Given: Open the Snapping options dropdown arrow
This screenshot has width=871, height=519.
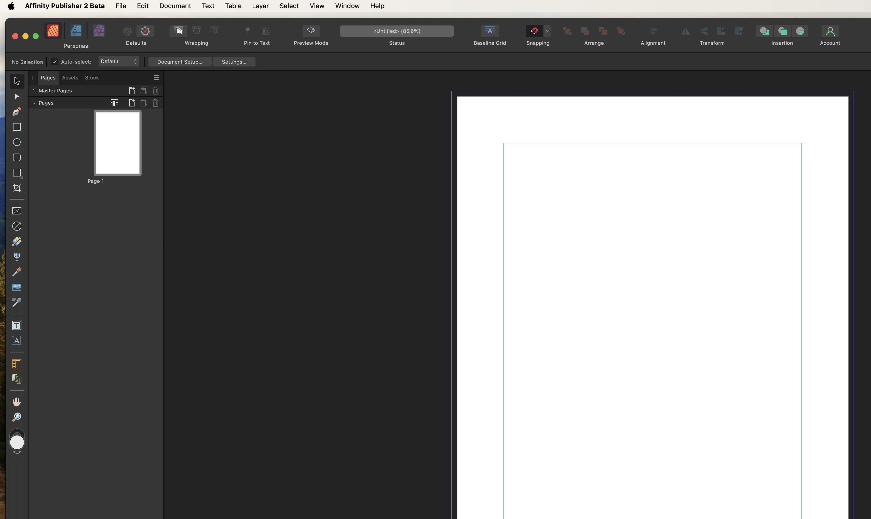Looking at the screenshot, I should [x=547, y=31].
